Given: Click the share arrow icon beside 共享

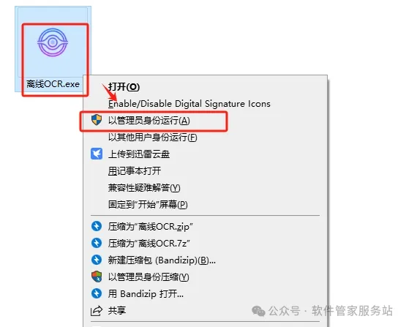Looking at the screenshot, I should 97,310.
